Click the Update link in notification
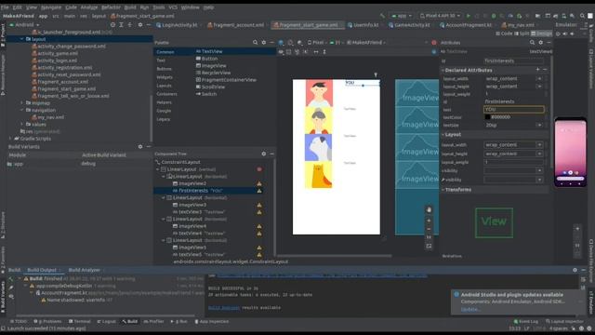Image resolution: width=595 pixels, height=335 pixels. pos(469,309)
